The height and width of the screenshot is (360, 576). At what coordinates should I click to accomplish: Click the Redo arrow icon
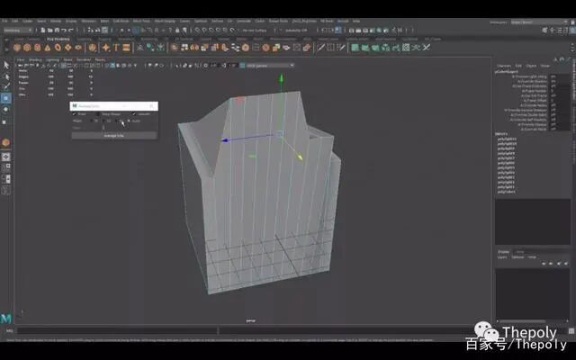click(71, 30)
